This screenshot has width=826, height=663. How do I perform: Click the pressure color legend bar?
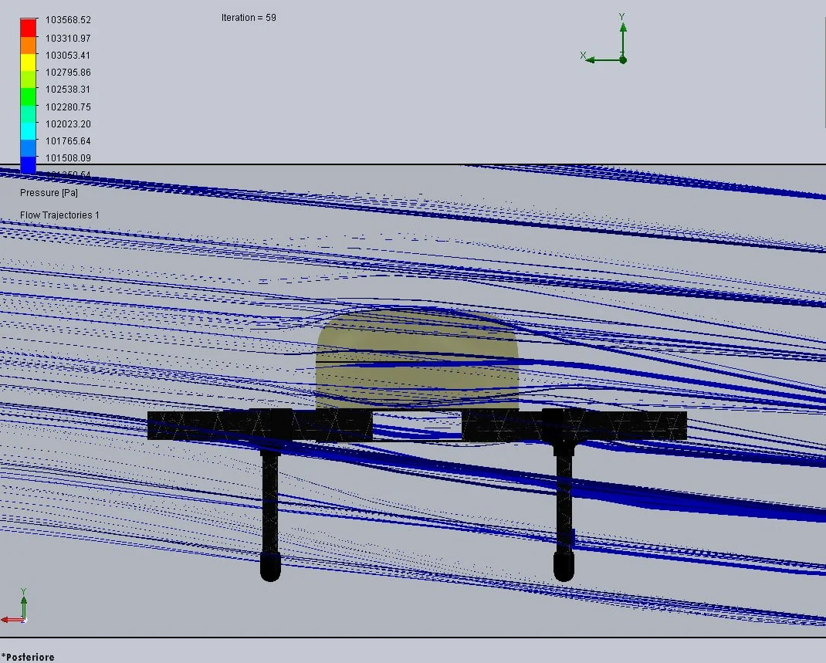coord(29,96)
